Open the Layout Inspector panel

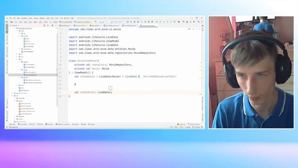click(x=194, y=125)
